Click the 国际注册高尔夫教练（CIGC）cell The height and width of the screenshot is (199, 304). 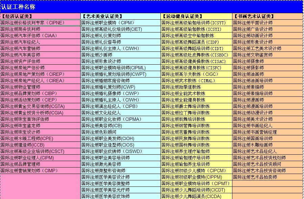pyautogui.click(x=196, y=74)
